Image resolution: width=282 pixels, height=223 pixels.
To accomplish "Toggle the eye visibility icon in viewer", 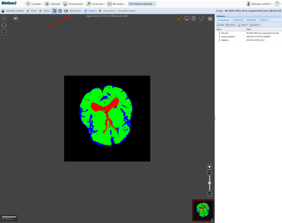I will coord(15,19).
